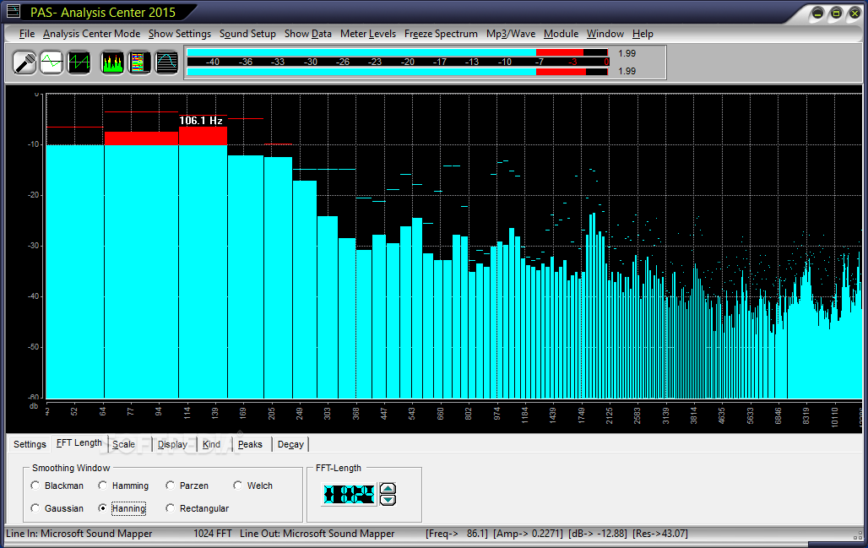The width and height of the screenshot is (868, 548).
Task: Click the microphone input icon
Action: (x=25, y=62)
